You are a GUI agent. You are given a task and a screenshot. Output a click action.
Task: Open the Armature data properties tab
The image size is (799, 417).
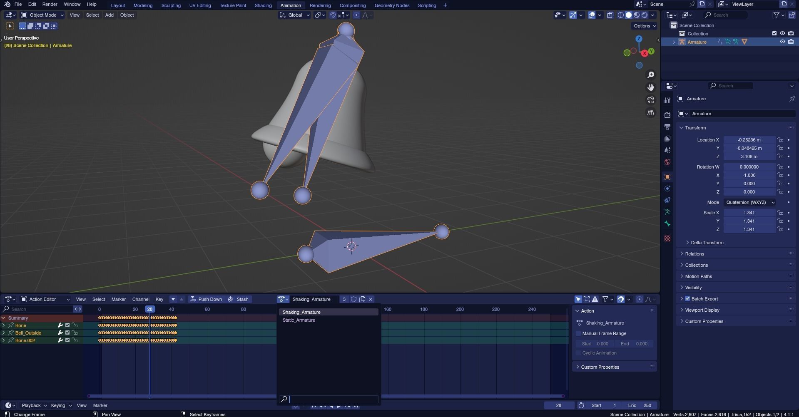(x=667, y=212)
